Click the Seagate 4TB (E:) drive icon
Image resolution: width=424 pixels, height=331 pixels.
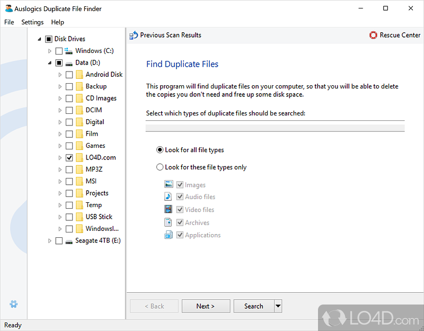click(x=69, y=241)
